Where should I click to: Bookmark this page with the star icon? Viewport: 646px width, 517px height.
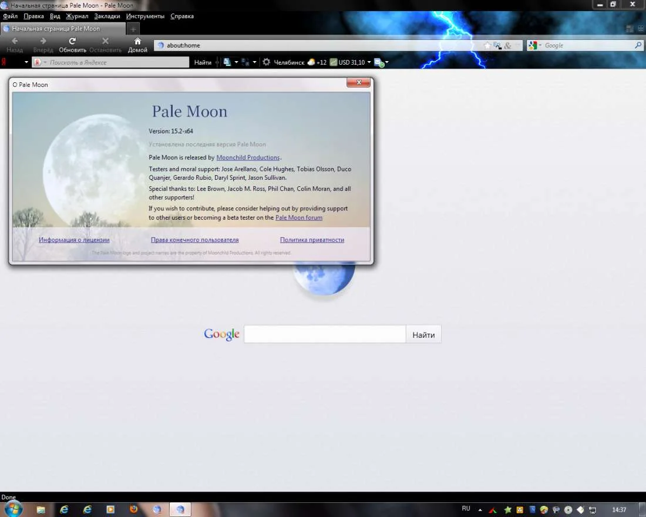(487, 45)
